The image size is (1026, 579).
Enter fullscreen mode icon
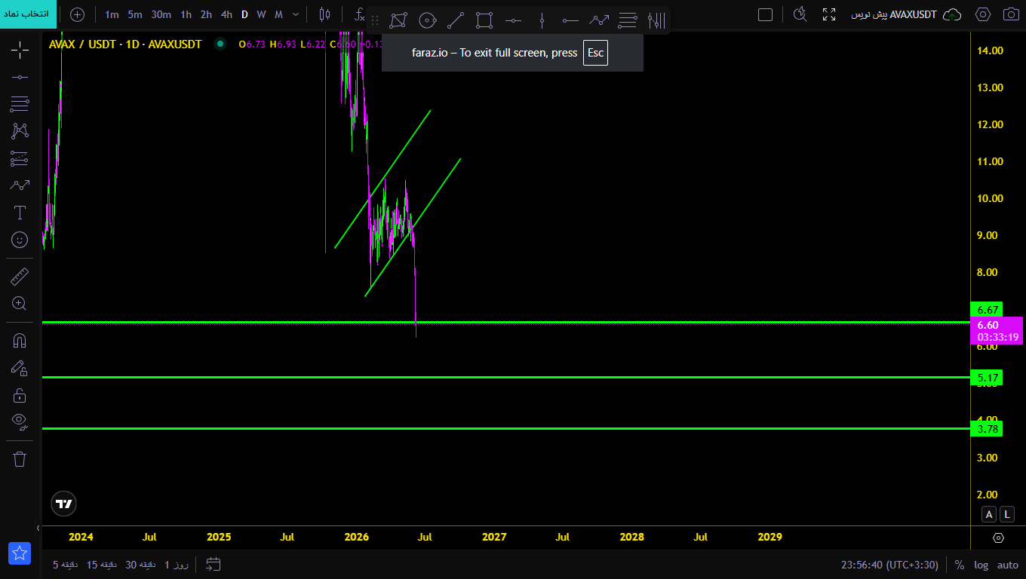pyautogui.click(x=829, y=14)
